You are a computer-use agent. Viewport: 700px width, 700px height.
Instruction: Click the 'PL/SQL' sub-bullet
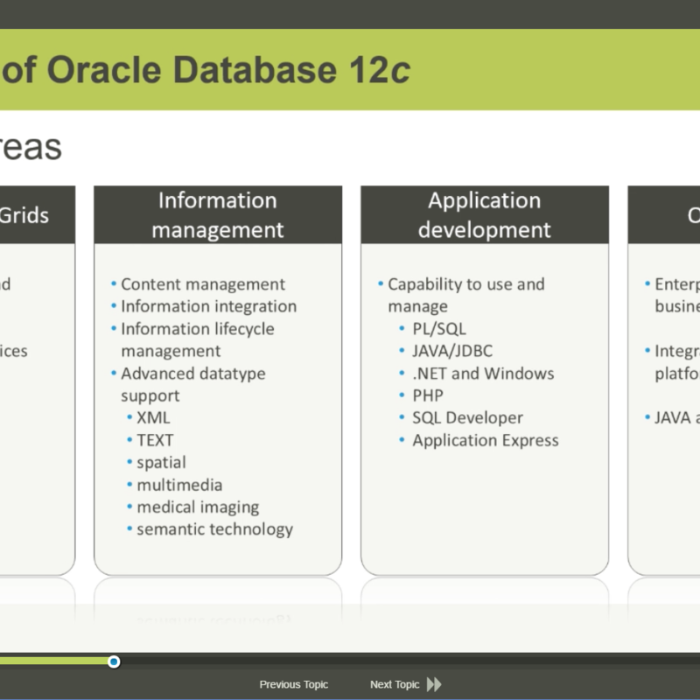point(439,329)
